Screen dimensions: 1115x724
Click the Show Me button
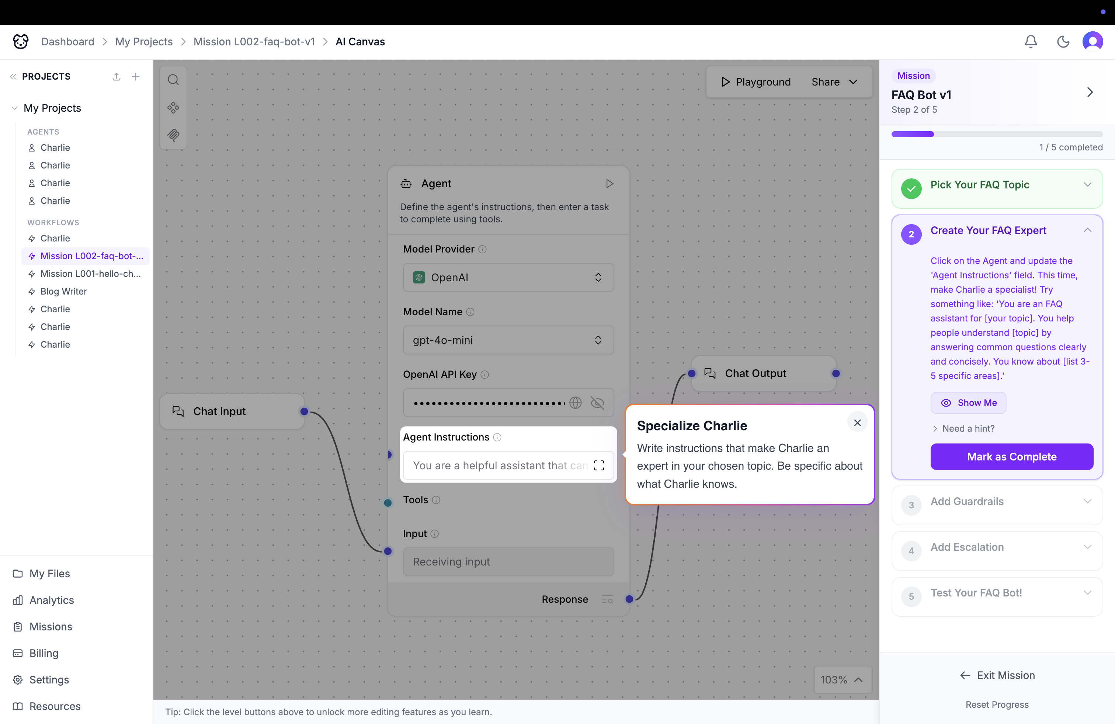click(x=968, y=403)
